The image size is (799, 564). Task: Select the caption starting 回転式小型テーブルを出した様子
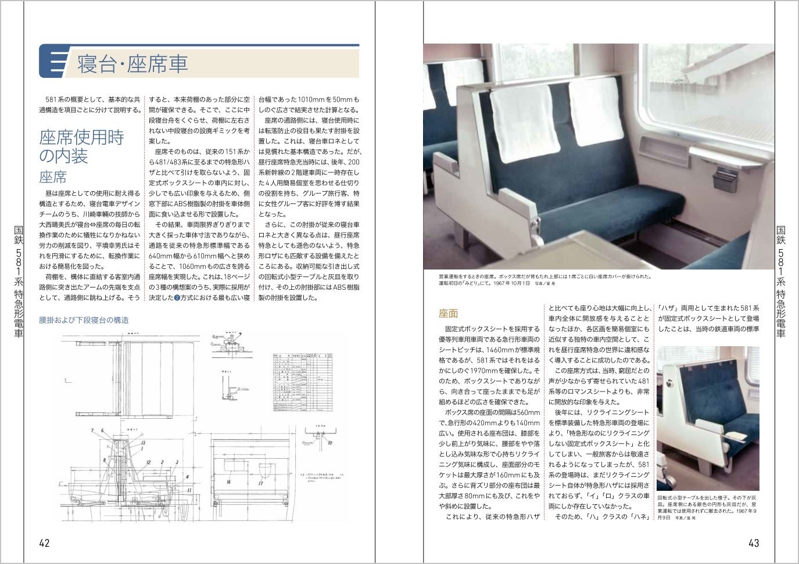(708, 507)
